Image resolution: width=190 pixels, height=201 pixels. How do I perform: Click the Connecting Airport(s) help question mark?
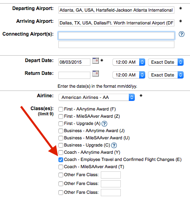(182, 34)
